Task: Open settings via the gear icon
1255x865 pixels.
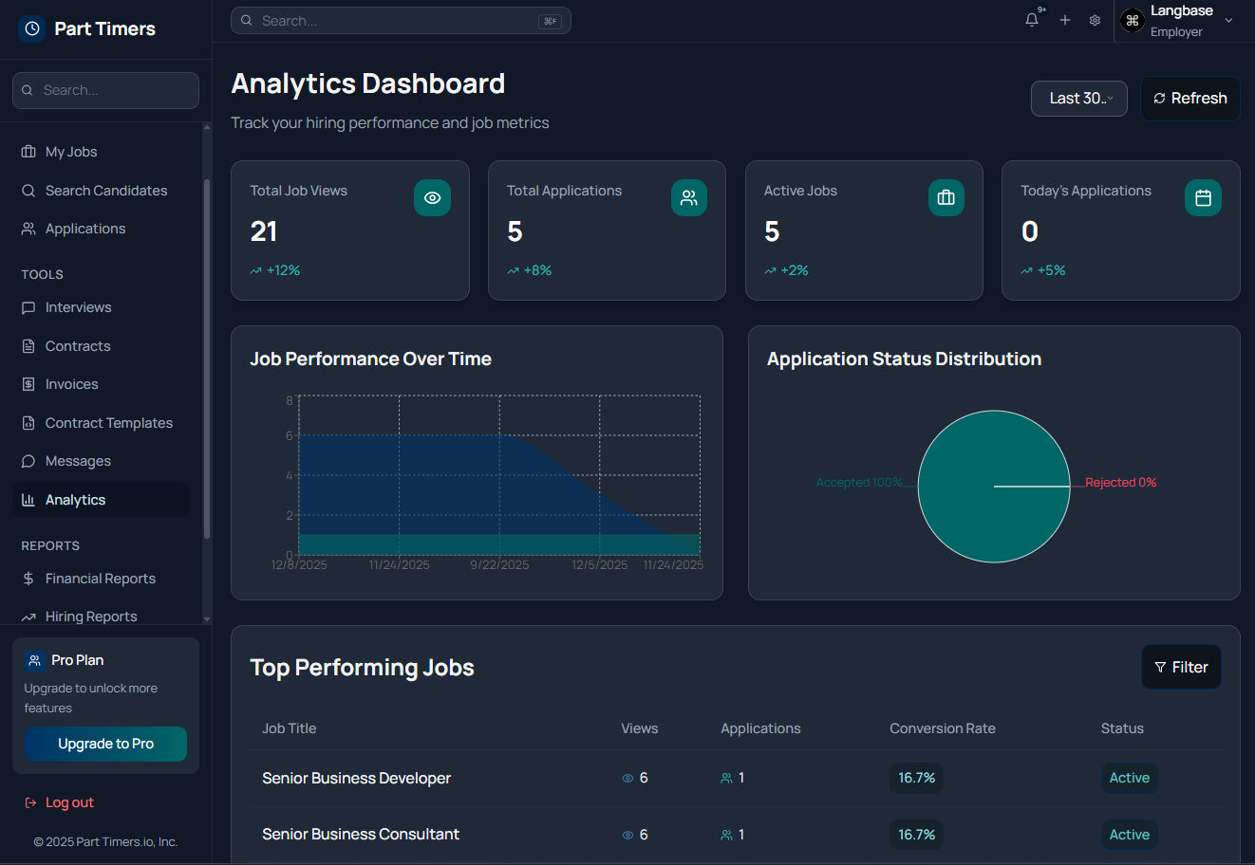Action: coord(1095,19)
